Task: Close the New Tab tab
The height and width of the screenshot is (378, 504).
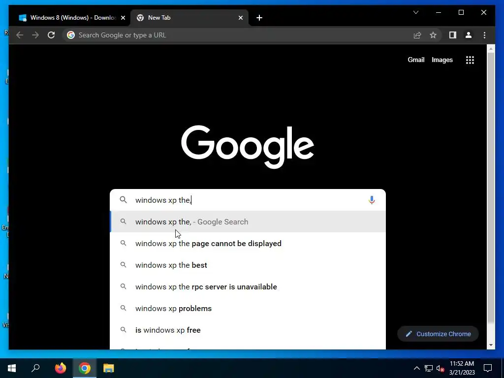Action: [240, 18]
